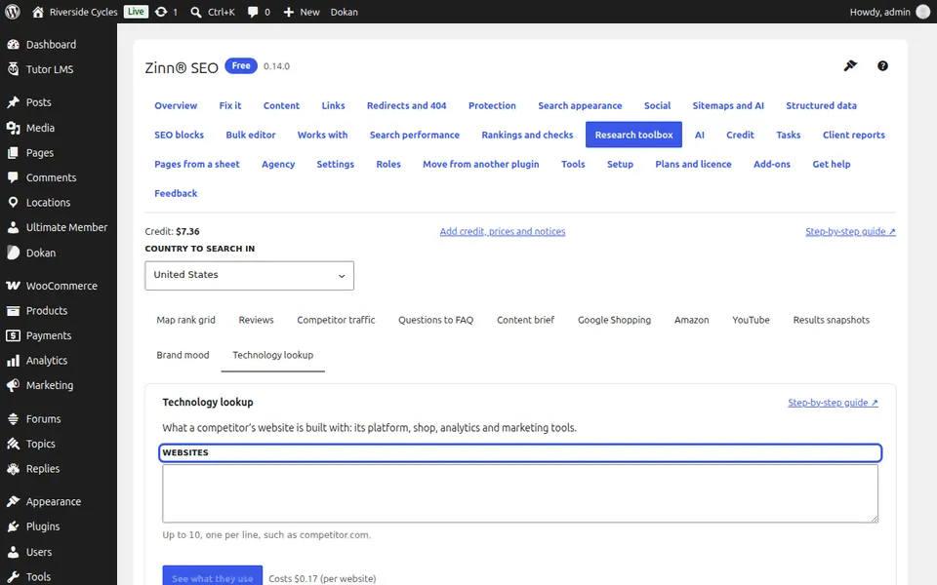Open the WordPress logo menu
Image resolution: width=937 pixels, height=585 pixels.
[12, 12]
